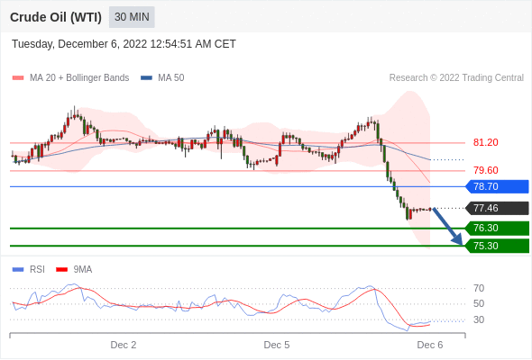
Task: Click the blue RSI legend swatch
Action: pos(18,270)
